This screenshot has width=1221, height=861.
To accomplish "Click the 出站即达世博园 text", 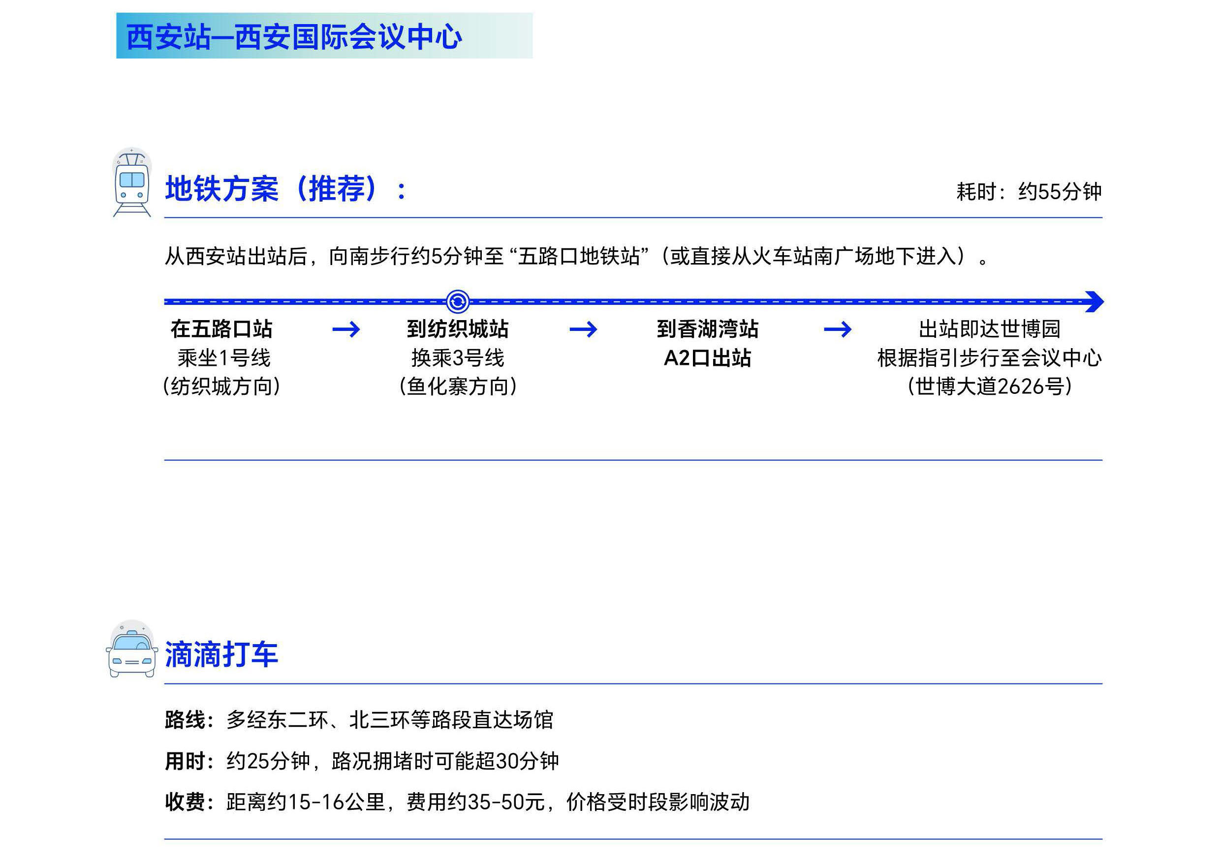I will coord(990,329).
